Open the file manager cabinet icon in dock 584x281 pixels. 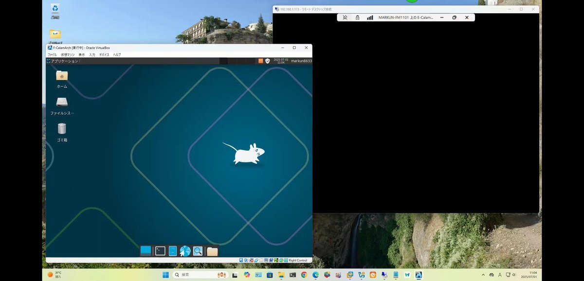pos(173,251)
